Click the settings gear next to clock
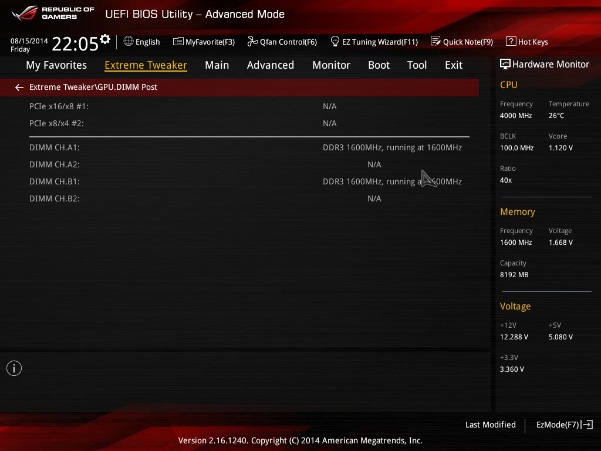The height and width of the screenshot is (451, 601). click(105, 39)
